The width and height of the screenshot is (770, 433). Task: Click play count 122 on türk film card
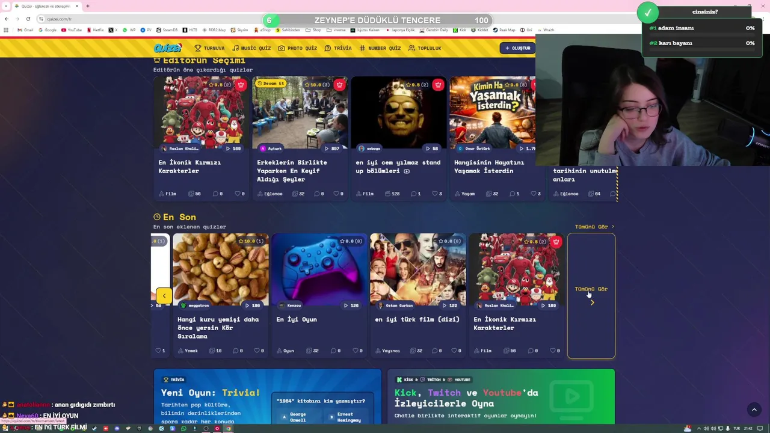[450, 306]
